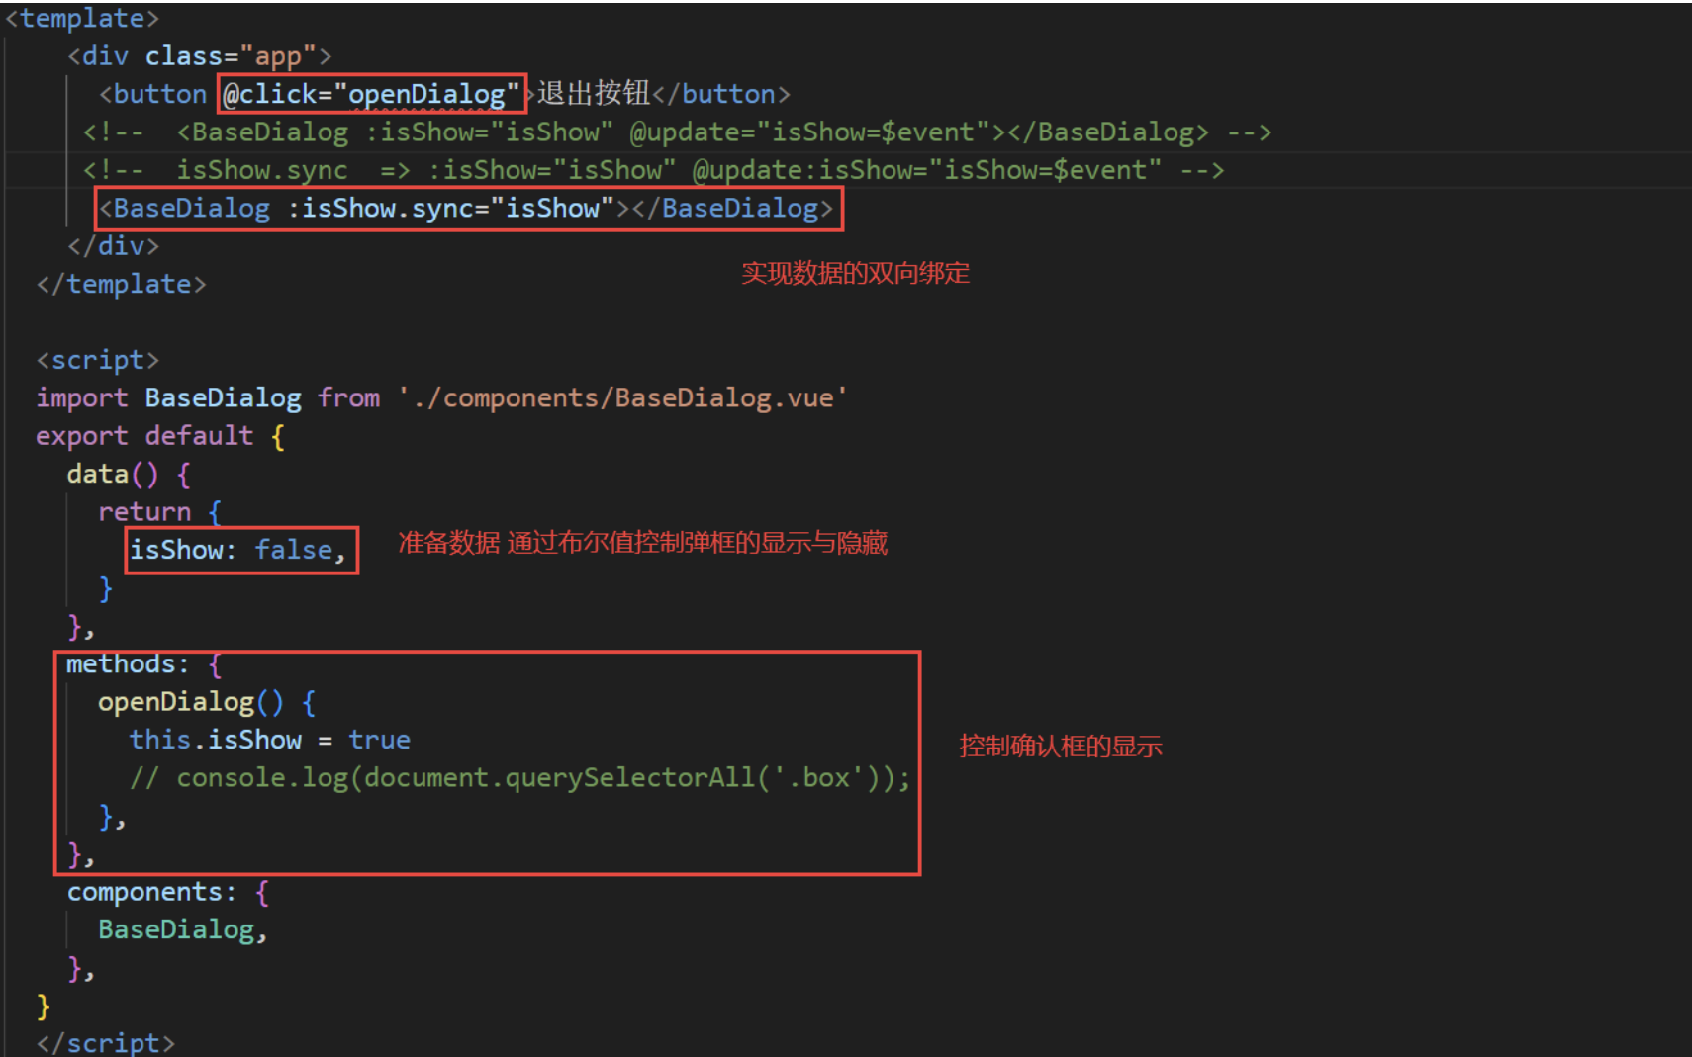
Task: Click the return { line
Action: click(160, 512)
